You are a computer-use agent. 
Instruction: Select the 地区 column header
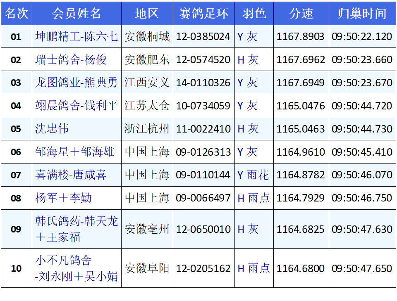click(147, 13)
